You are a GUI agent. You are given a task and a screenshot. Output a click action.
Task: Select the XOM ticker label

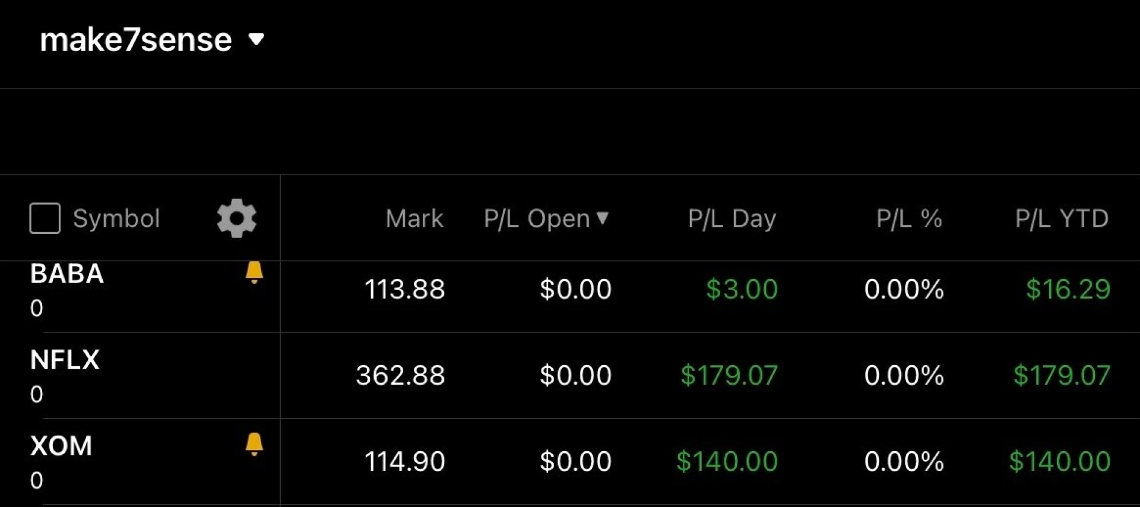tap(61, 446)
